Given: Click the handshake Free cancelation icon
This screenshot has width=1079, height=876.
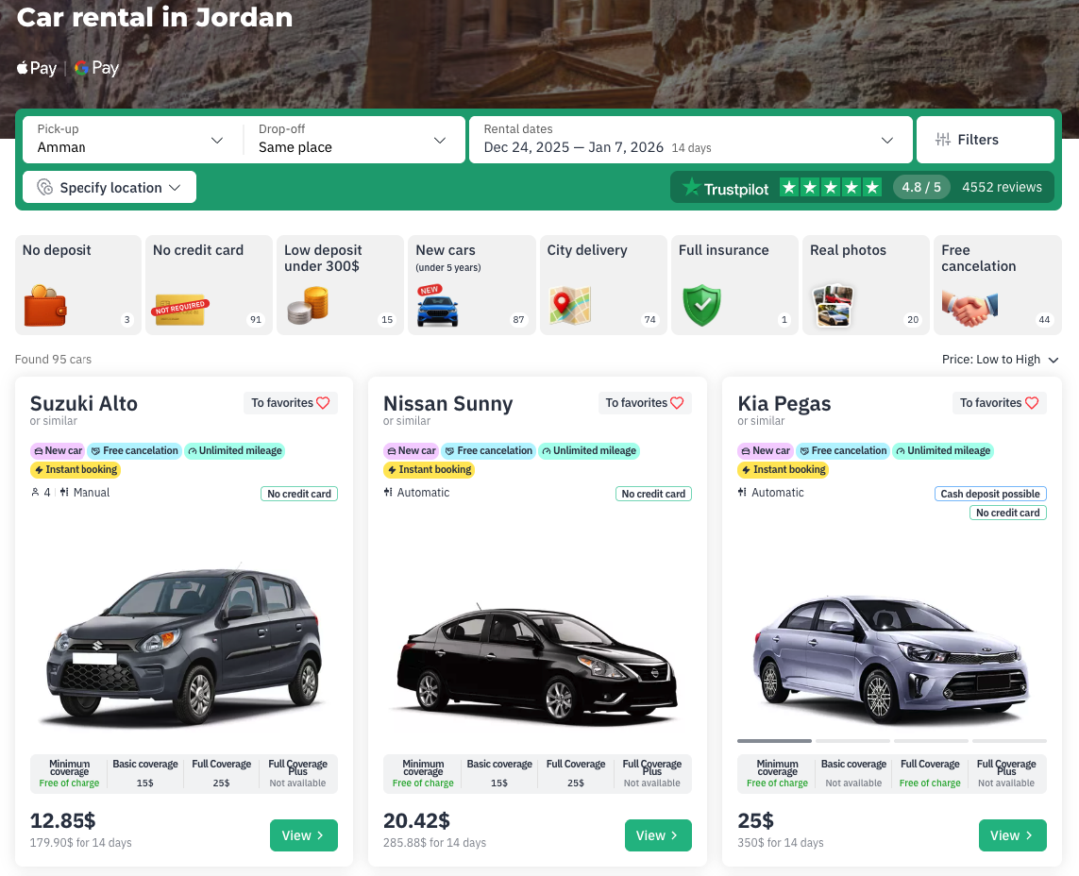Looking at the screenshot, I should (x=969, y=308).
